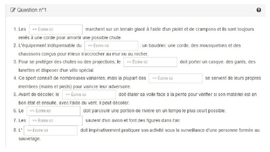Click the blank after "L'" in sentence 8
270x152 pixels.
pos(51,130)
